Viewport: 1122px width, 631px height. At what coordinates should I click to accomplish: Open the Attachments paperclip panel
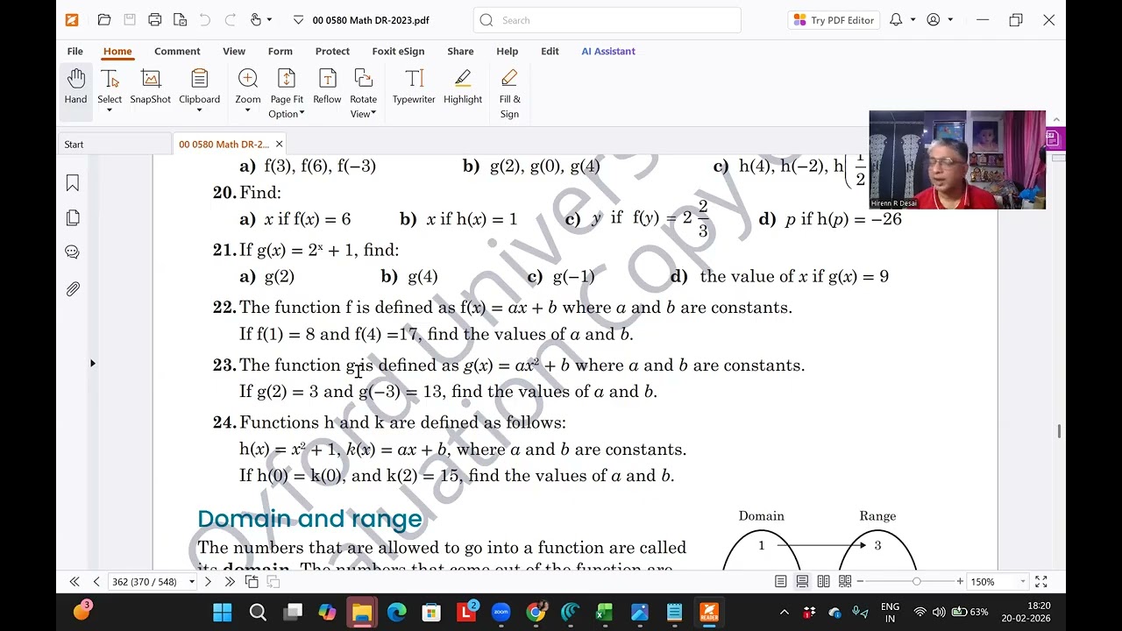point(73,288)
